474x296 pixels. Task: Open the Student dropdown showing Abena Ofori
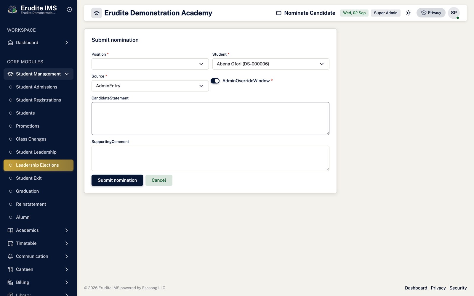(x=271, y=64)
